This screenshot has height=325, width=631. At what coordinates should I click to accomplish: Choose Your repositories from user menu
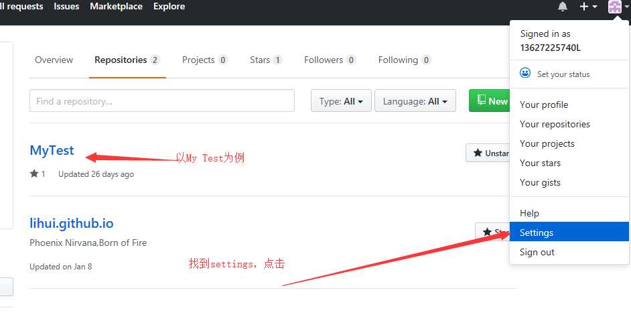tap(555, 124)
